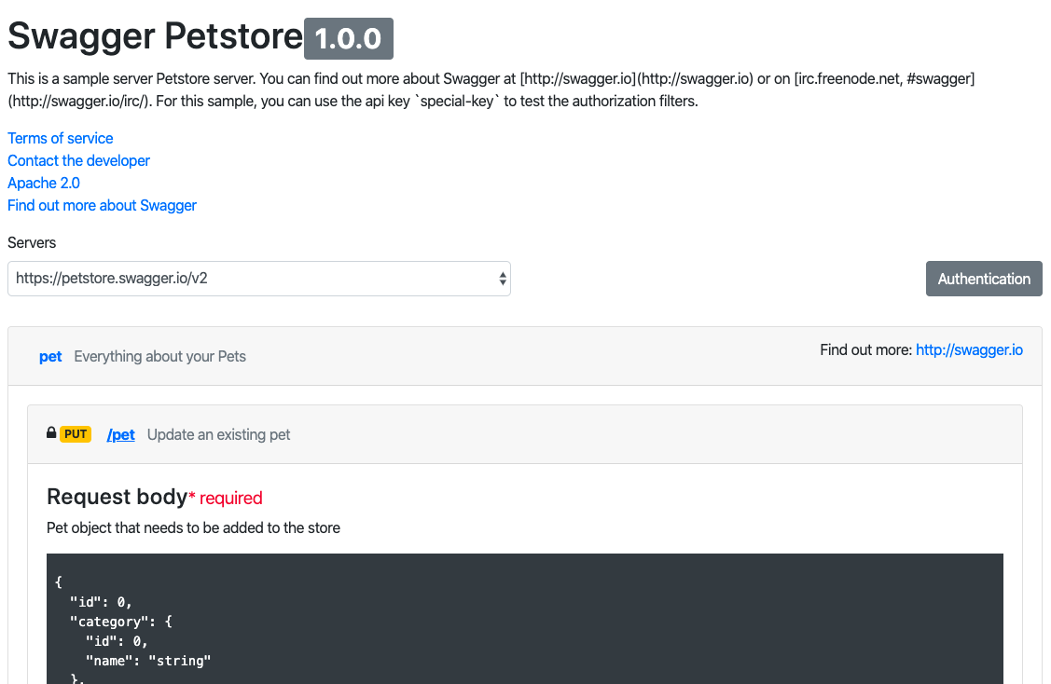The height and width of the screenshot is (684, 1051).
Task: Click the "name": "string" line in the JSON example
Action: [x=148, y=662]
